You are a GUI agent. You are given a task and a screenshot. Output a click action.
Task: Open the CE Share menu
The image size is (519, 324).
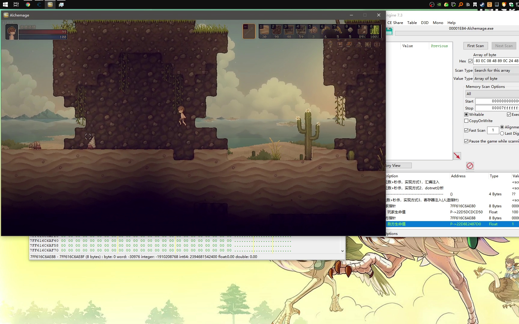[395, 22]
